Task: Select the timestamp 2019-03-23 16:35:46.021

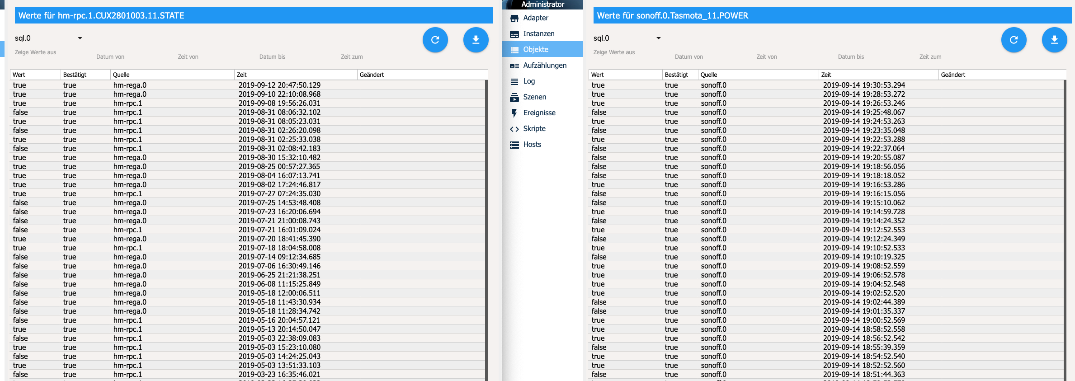Action: pos(279,374)
